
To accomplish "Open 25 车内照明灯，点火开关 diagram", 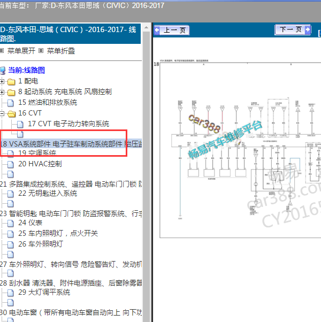I will coord(58,233).
